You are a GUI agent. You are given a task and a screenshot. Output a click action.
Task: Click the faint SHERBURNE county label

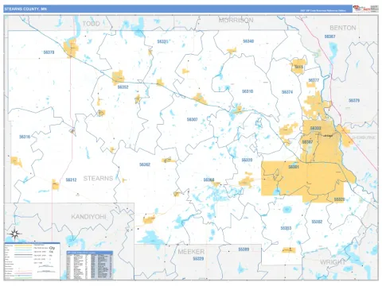tap(363, 137)
